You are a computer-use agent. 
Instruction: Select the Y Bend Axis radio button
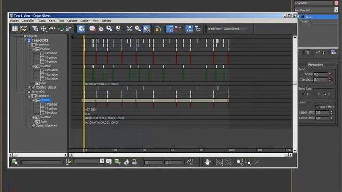pos(315,94)
